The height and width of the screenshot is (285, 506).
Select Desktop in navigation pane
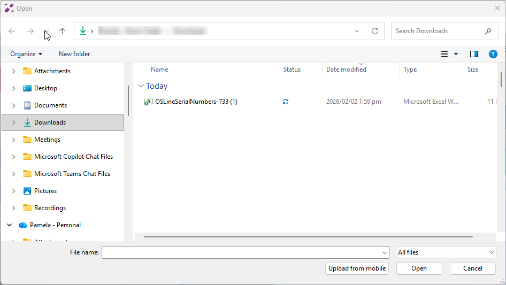[x=45, y=88]
